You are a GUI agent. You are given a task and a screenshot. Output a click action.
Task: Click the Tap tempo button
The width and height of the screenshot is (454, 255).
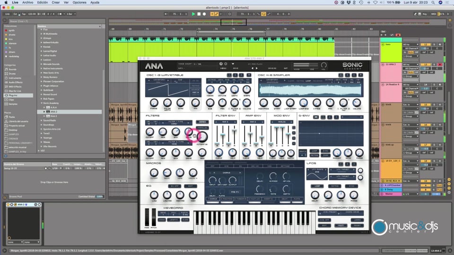point(24,14)
